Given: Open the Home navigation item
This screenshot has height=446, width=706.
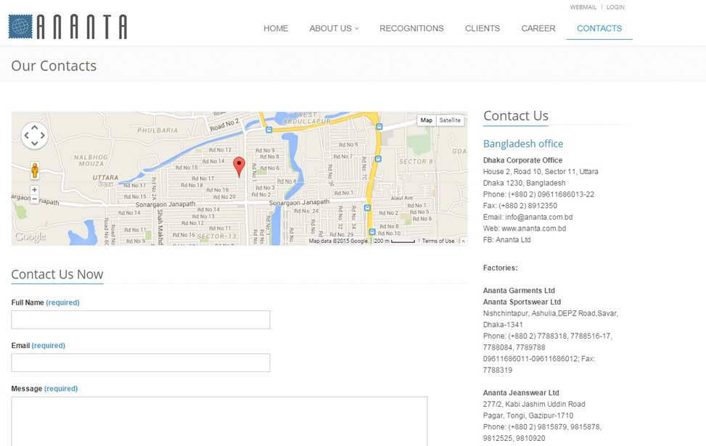Looking at the screenshot, I should tap(276, 28).
